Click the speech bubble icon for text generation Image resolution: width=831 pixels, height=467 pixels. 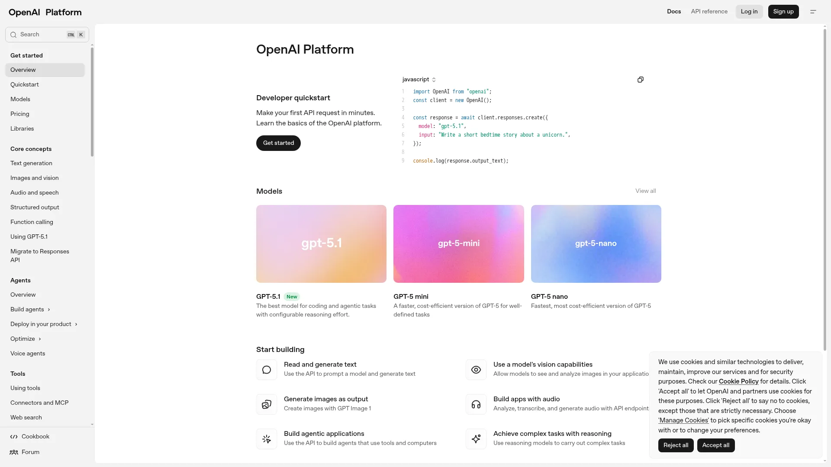point(267,370)
